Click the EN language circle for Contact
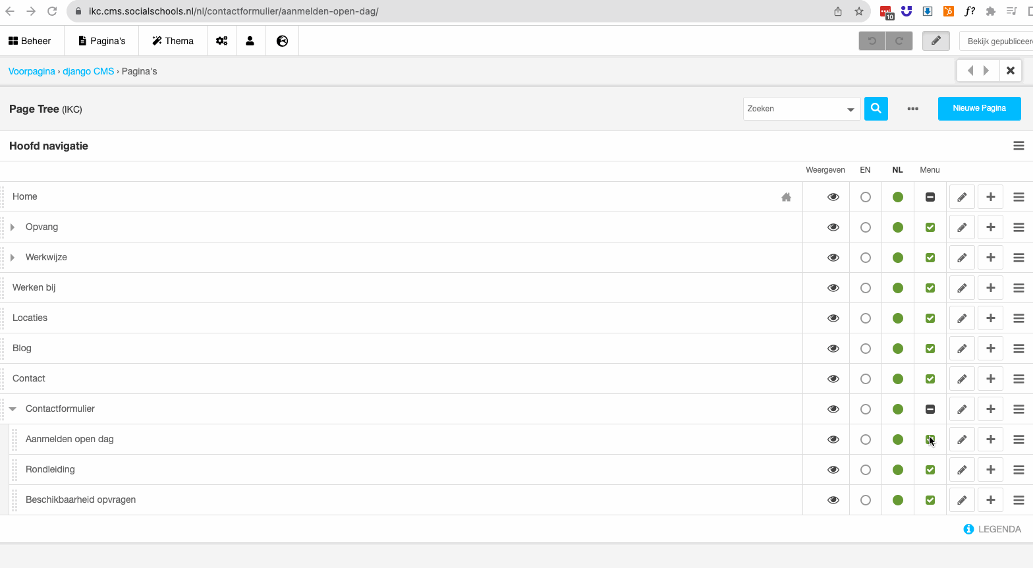 866,379
